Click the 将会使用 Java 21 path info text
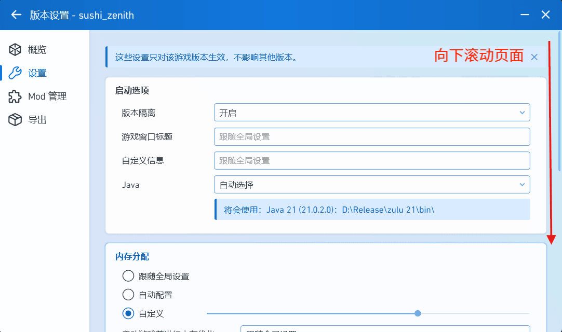 329,210
